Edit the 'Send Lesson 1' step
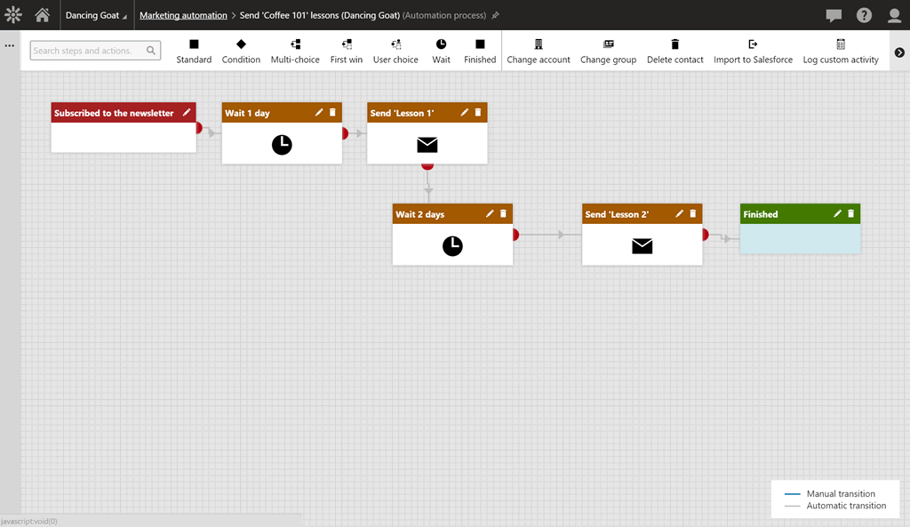Screen dimensions: 910x527 464,113
